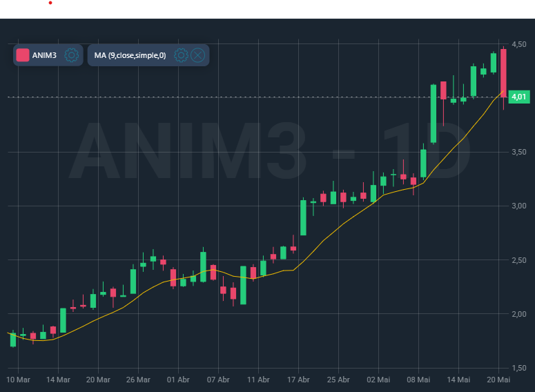Click the 14 Mai date label
The width and height of the screenshot is (535, 392).
coord(458,380)
